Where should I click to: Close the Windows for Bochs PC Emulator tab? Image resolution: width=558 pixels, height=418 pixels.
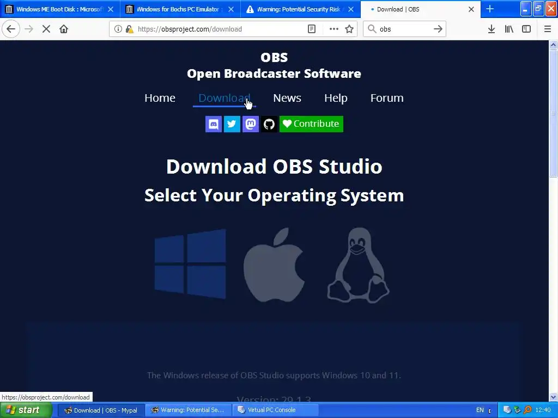coord(231,9)
